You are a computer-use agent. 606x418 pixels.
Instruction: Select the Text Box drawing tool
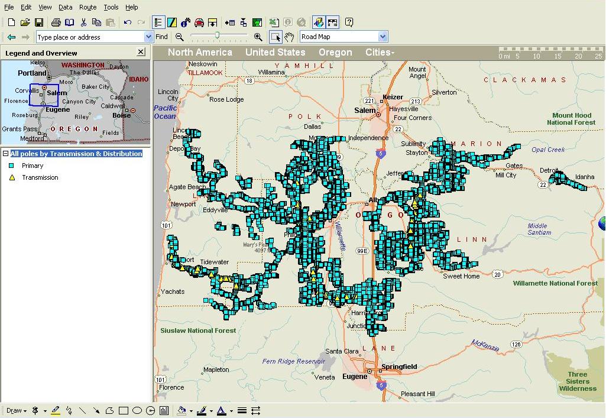pos(164,410)
